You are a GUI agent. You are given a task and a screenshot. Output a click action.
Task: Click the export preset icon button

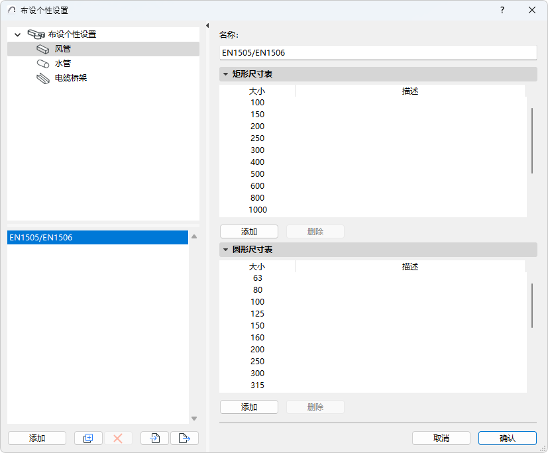point(184,438)
